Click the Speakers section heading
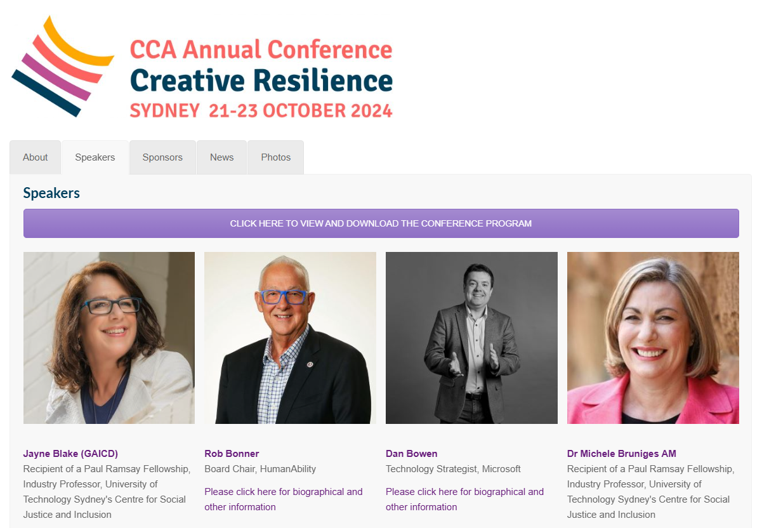 coord(51,194)
